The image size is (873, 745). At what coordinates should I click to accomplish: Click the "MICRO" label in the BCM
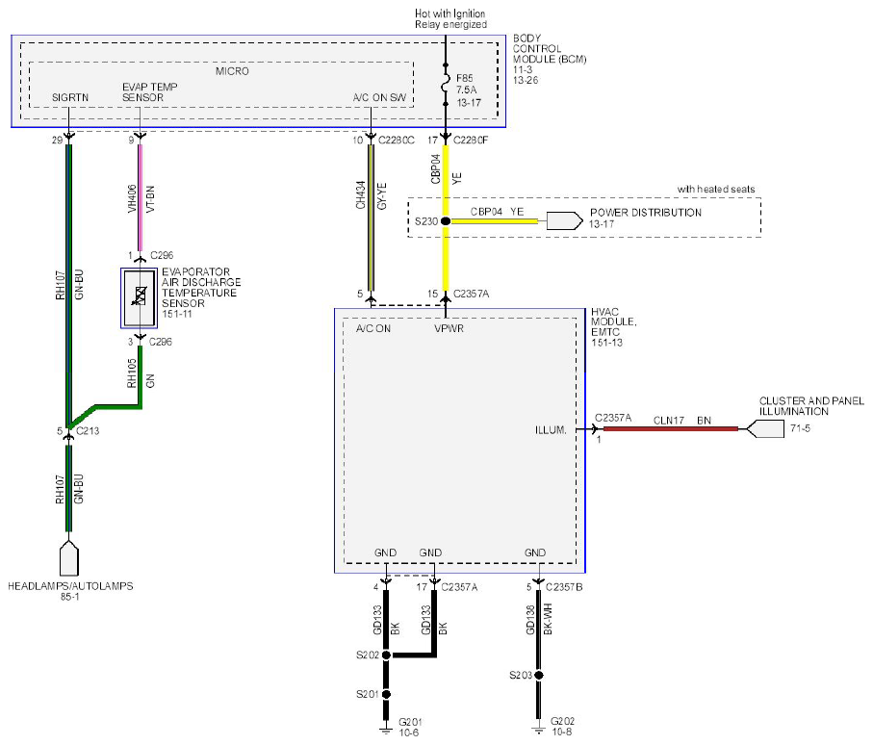coord(232,71)
